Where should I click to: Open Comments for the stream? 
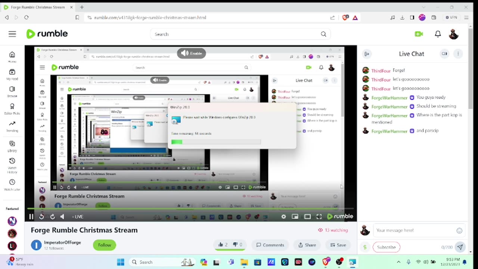[270, 245]
